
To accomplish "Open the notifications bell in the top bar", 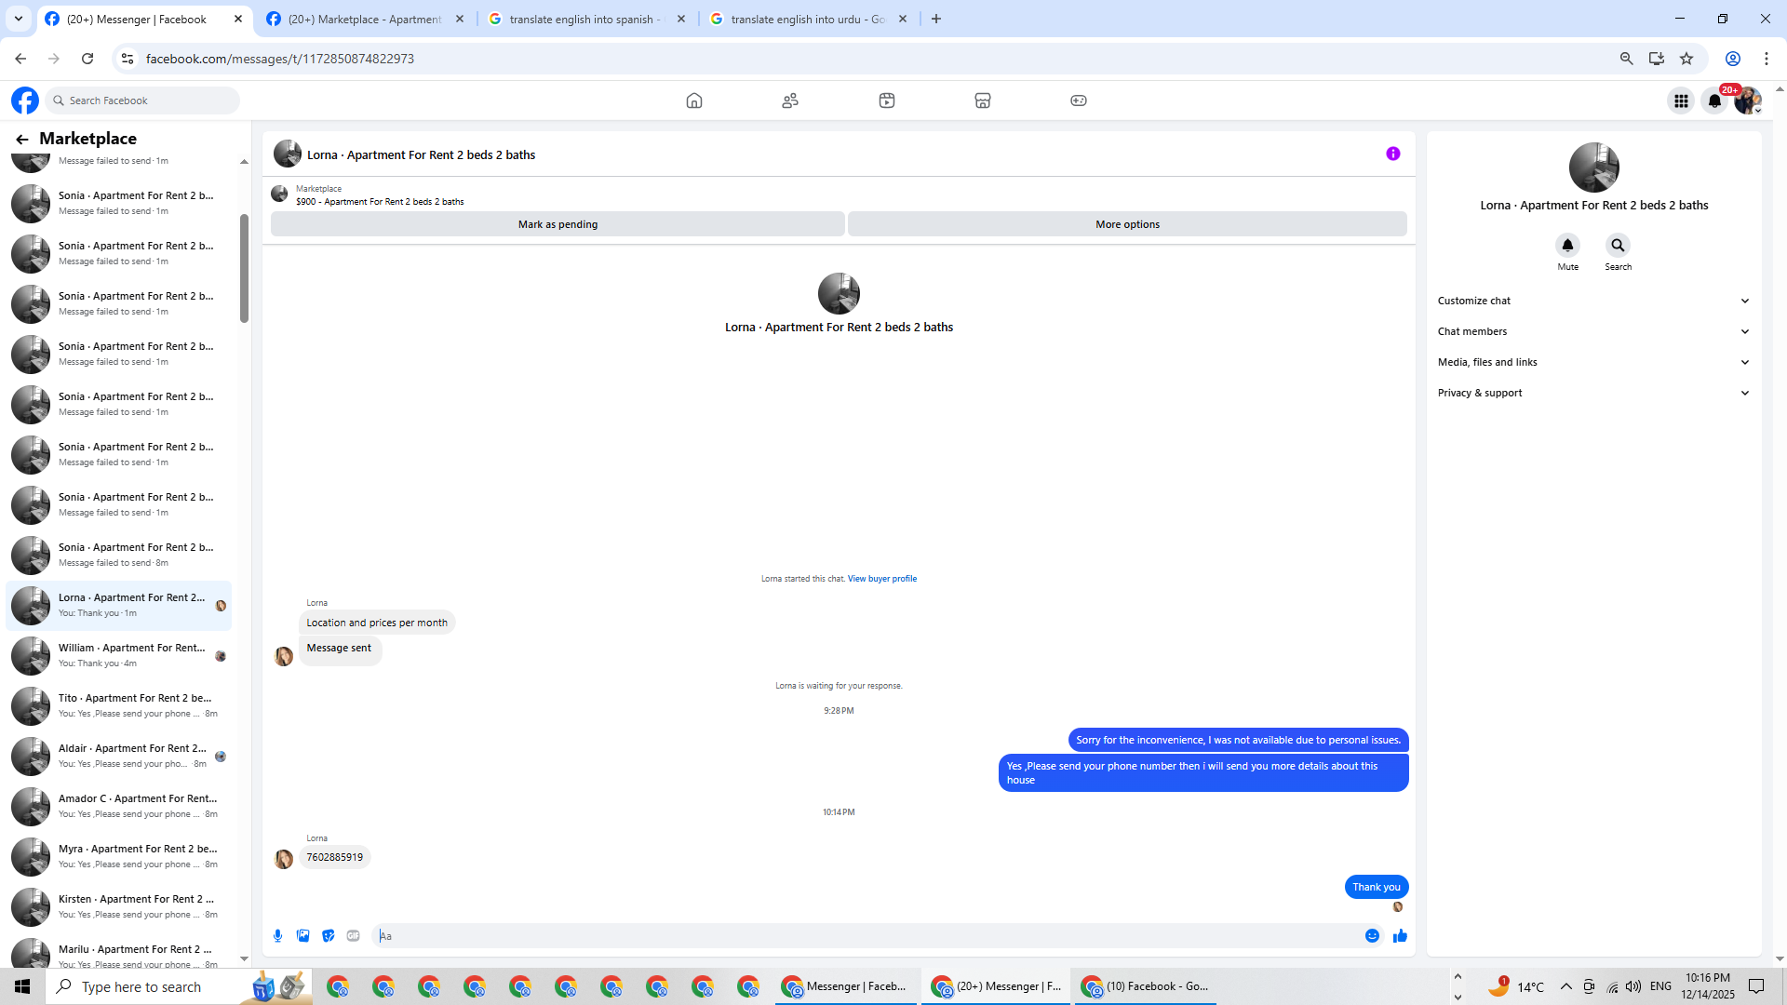I will [x=1714, y=100].
